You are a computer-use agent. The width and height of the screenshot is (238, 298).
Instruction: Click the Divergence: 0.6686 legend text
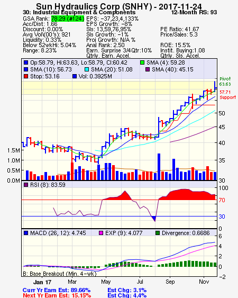tap(186, 233)
